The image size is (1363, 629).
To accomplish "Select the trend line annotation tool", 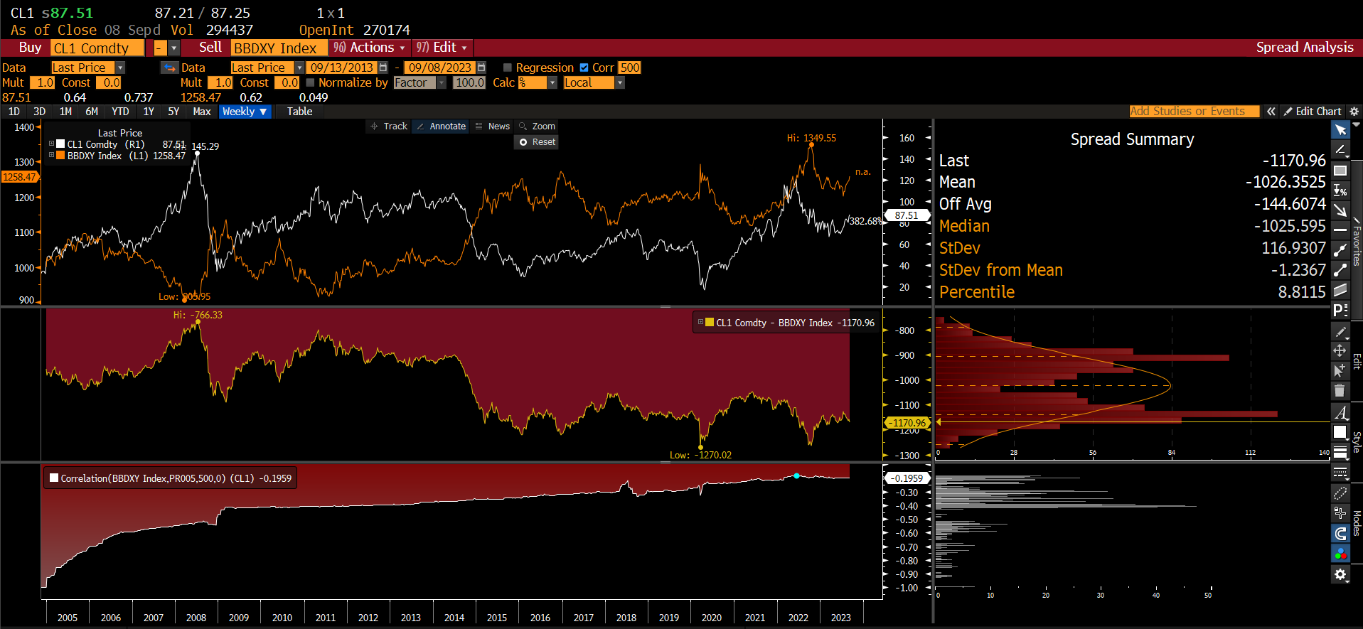I will click(1340, 150).
